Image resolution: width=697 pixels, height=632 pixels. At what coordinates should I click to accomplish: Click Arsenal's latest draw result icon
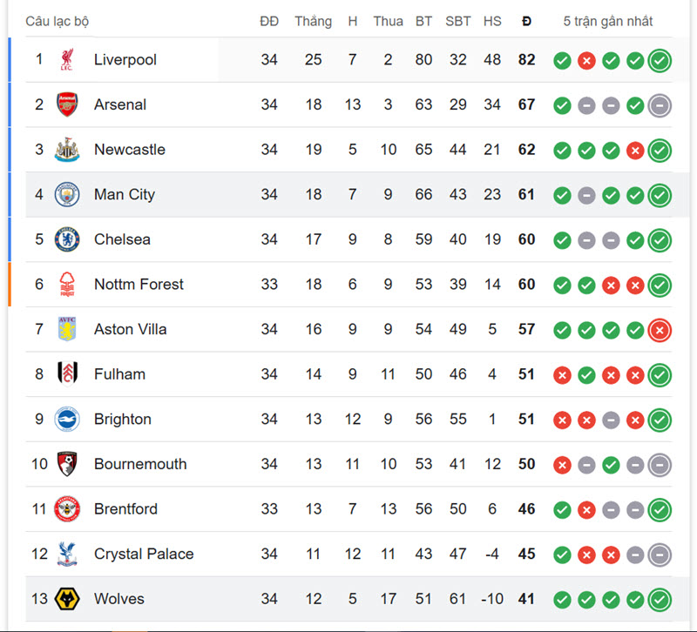660,105
